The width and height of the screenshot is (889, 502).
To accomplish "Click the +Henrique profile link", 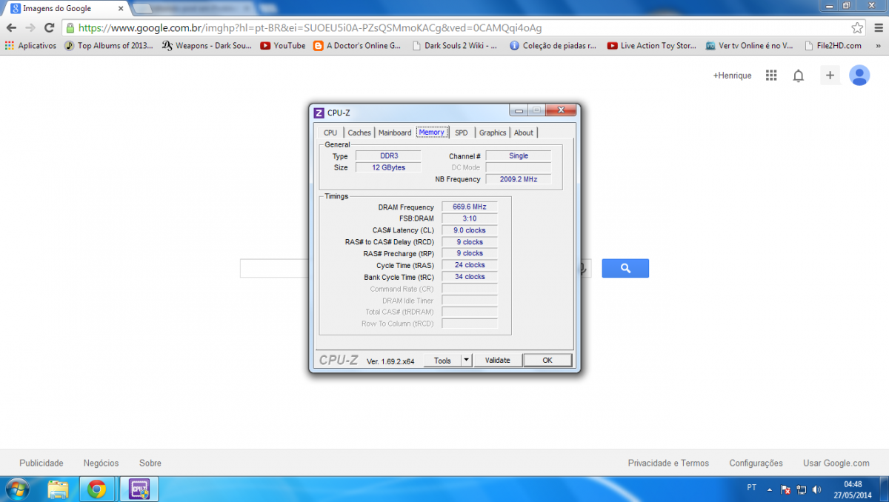I will (x=732, y=76).
